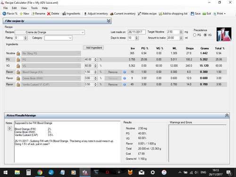
Task: Open info icon for Creme Brule row
Action: point(125,78)
